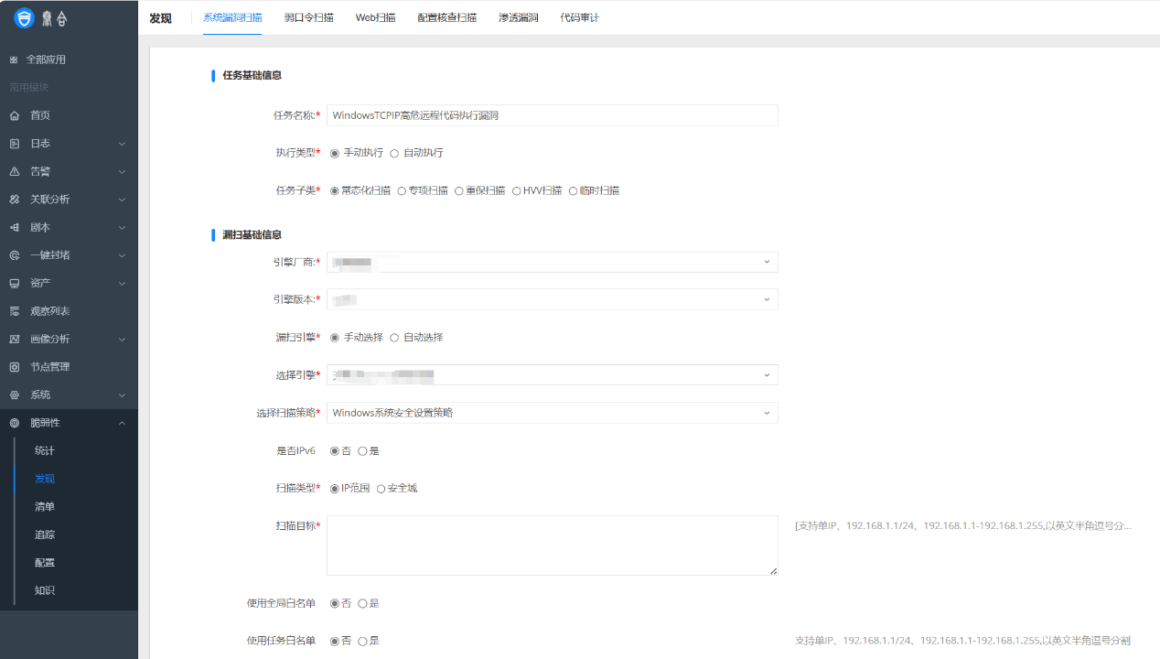Viewport: 1160px width, 659px height.
Task: Switch to the 代码审计 tab
Action: (x=579, y=16)
